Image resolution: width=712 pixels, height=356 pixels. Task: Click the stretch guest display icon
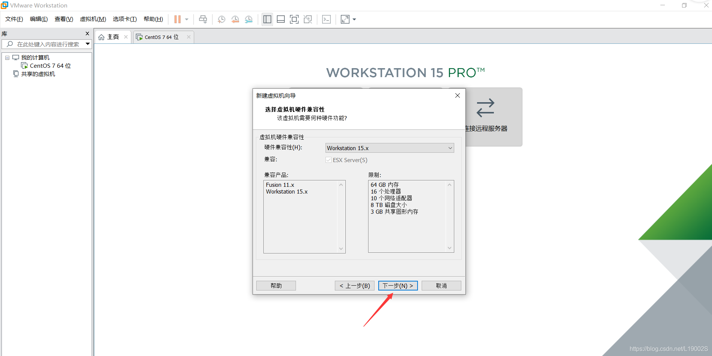(345, 19)
